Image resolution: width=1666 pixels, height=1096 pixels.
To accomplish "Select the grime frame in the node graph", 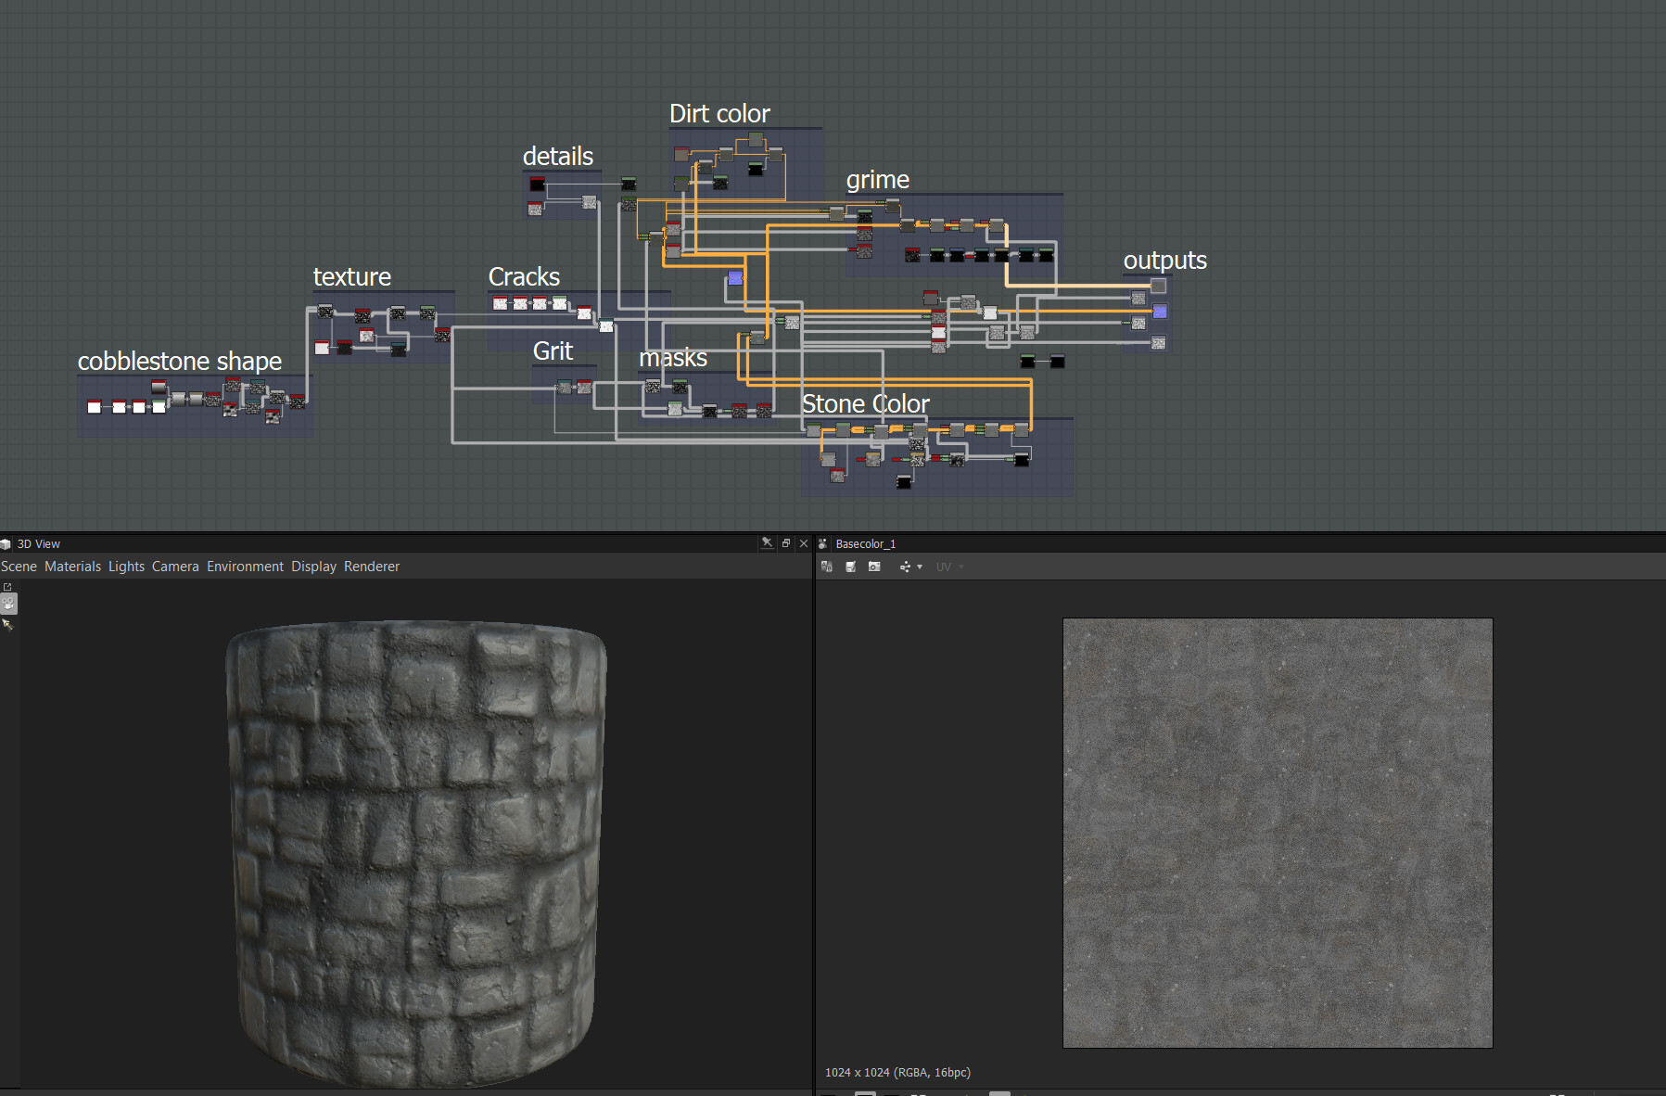I will click(878, 180).
